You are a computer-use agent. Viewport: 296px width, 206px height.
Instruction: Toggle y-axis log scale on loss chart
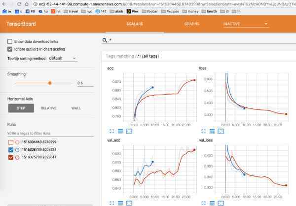coord(212,131)
